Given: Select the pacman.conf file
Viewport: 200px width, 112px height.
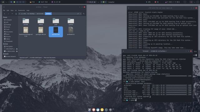Looking at the screenshot, I should pos(56,32).
